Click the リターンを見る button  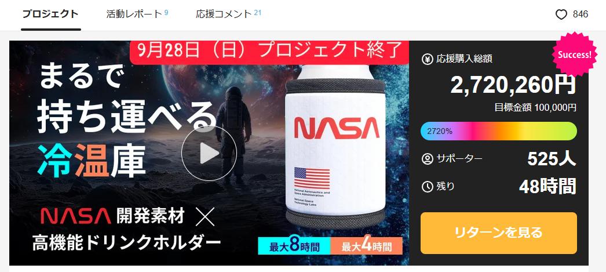499,233
